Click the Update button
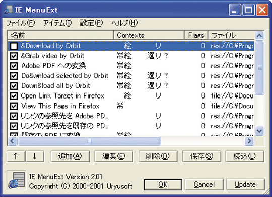This screenshot has height=197, width=272. pos(245,185)
